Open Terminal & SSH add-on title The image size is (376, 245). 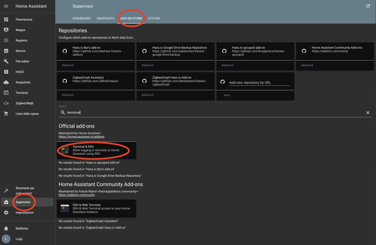[x=83, y=147]
